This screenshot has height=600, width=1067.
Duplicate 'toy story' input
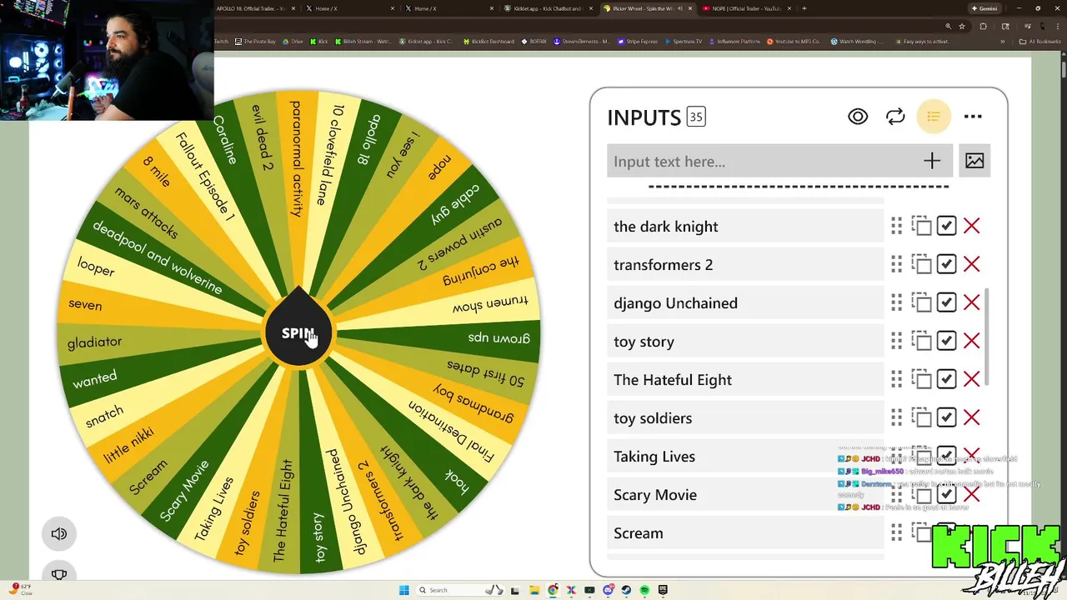[921, 341]
